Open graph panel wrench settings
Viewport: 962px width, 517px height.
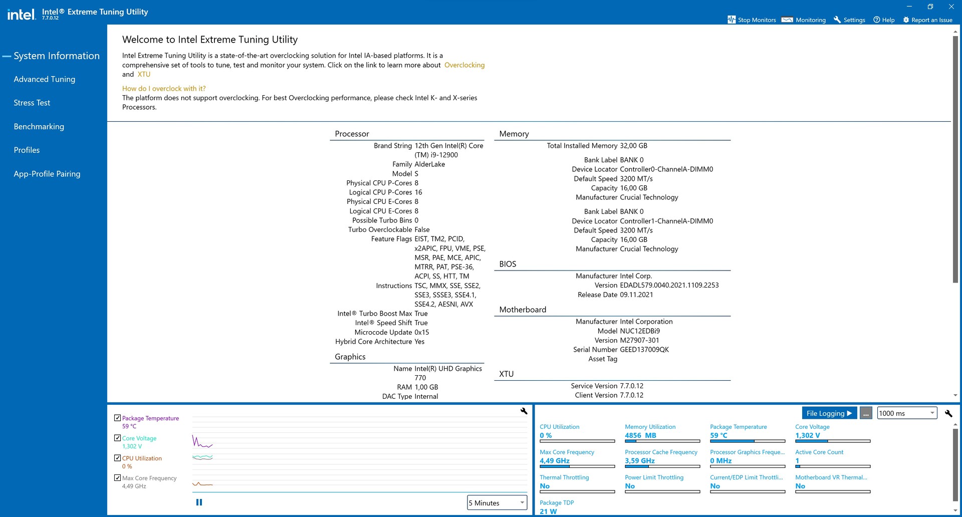pyautogui.click(x=524, y=411)
